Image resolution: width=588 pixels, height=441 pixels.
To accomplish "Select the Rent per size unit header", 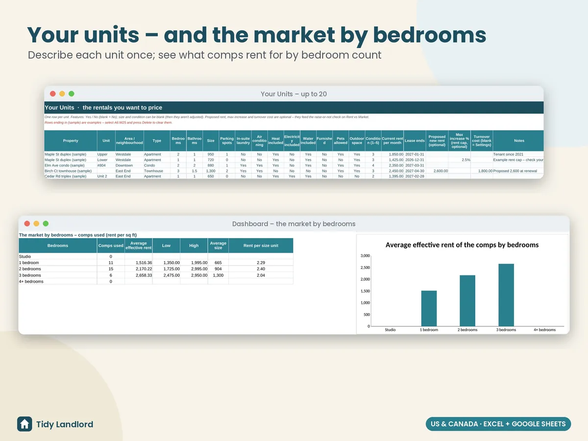I will tap(261, 245).
